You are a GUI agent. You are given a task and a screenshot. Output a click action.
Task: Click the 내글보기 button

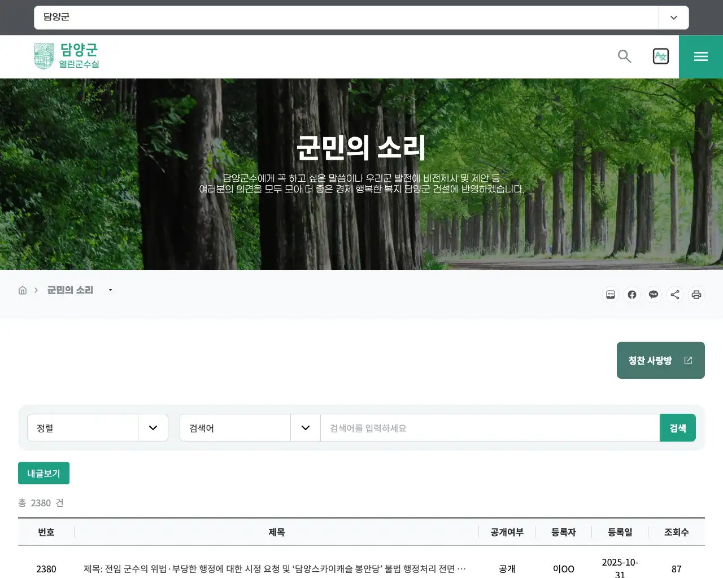coord(43,473)
